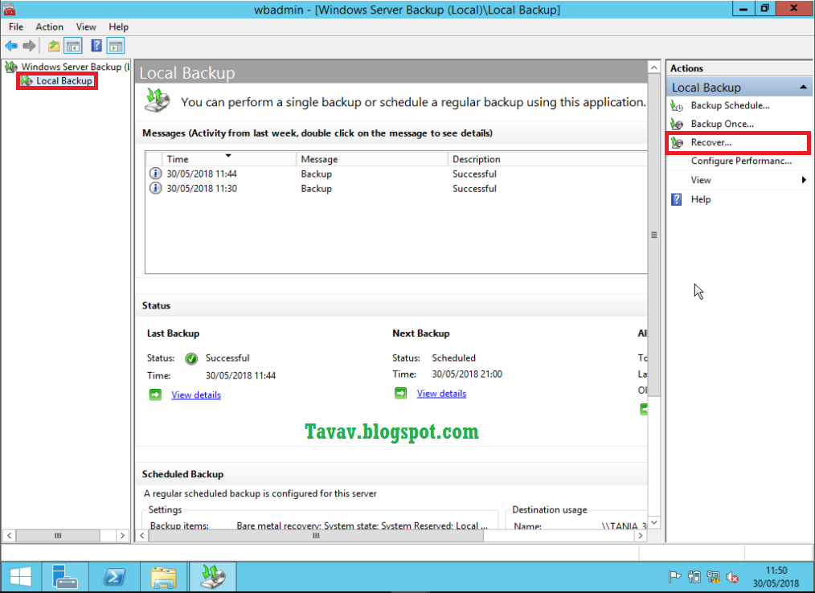Click Backup Schedule clock icon
The image size is (815, 593).
(677, 106)
